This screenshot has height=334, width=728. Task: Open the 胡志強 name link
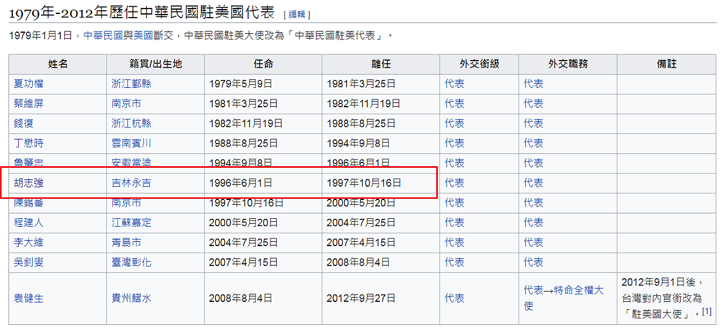[x=29, y=182]
